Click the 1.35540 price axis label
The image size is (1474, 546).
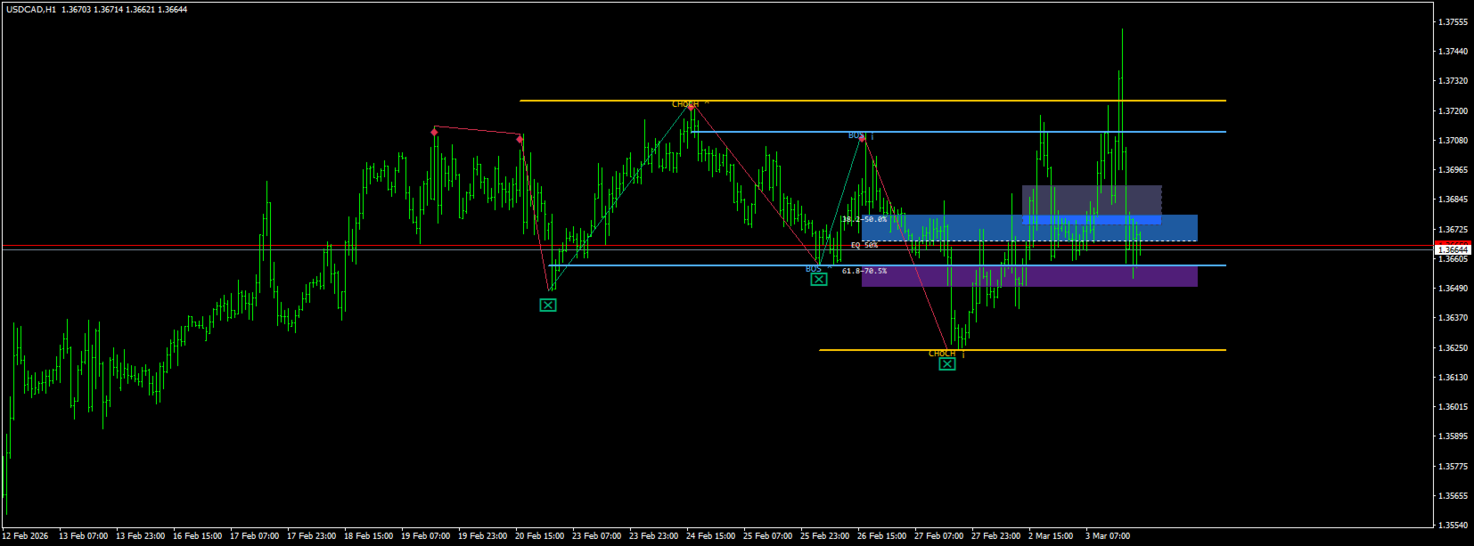point(1454,526)
